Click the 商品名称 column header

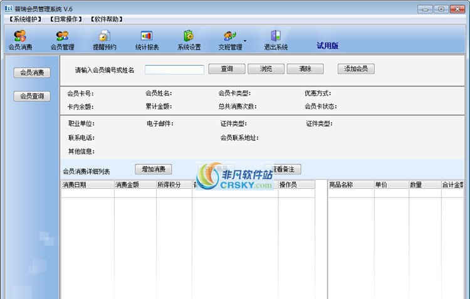pyautogui.click(x=351, y=185)
